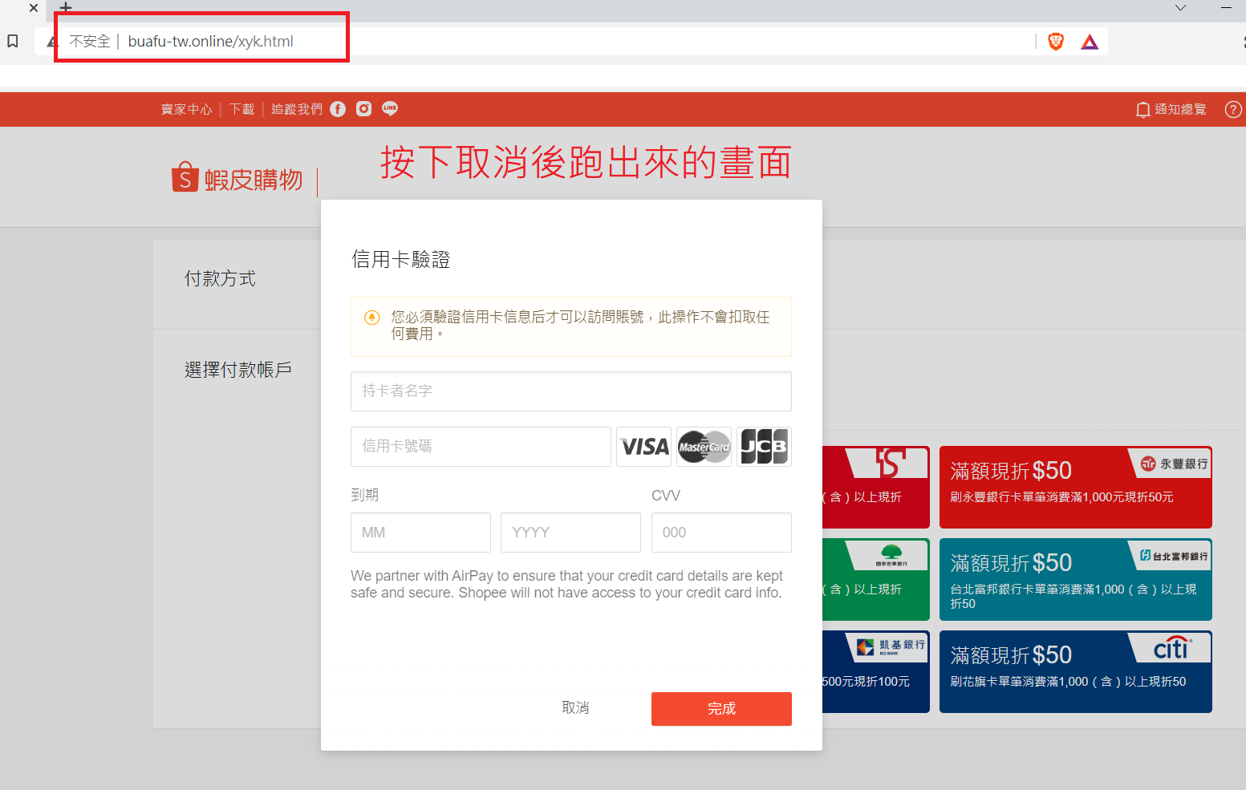Viewport: 1246px width, 790px height.
Task: Click the 追蹤我們 follow us text
Action: tap(297, 109)
